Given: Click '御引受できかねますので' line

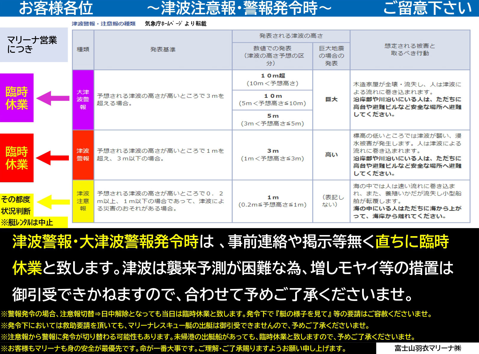Looking at the screenshot, I should click(x=212, y=294).
